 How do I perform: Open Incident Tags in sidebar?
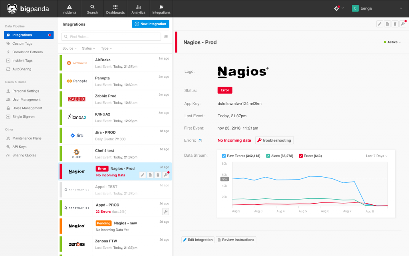coord(22,61)
